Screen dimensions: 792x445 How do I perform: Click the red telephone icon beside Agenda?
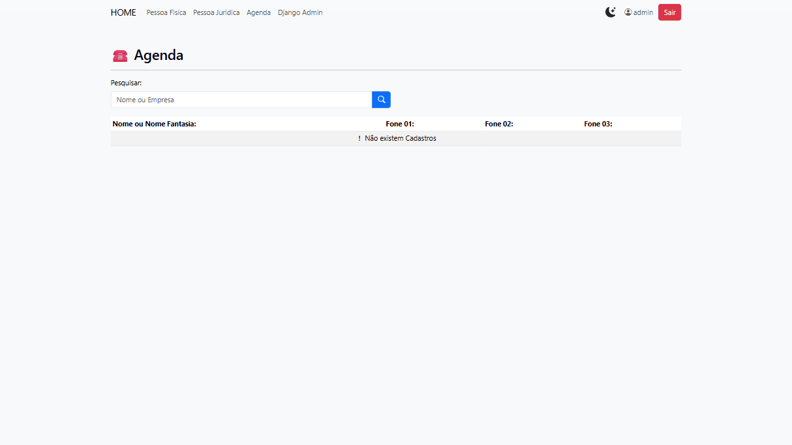120,56
